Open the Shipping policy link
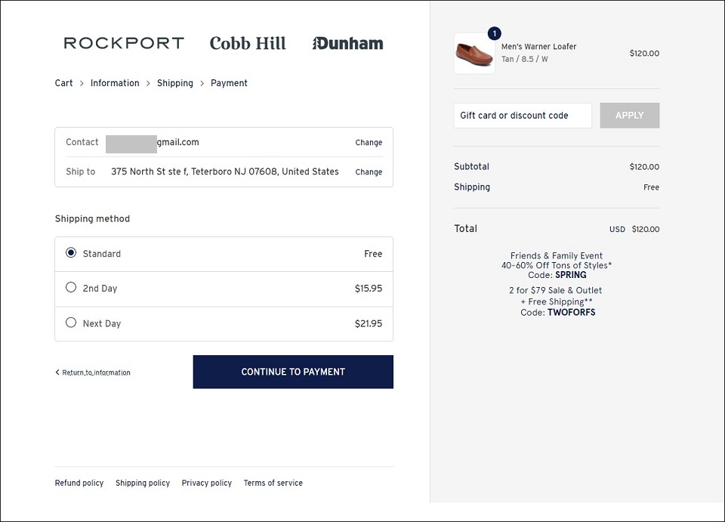Viewport: 725px width, 522px height. tap(143, 483)
